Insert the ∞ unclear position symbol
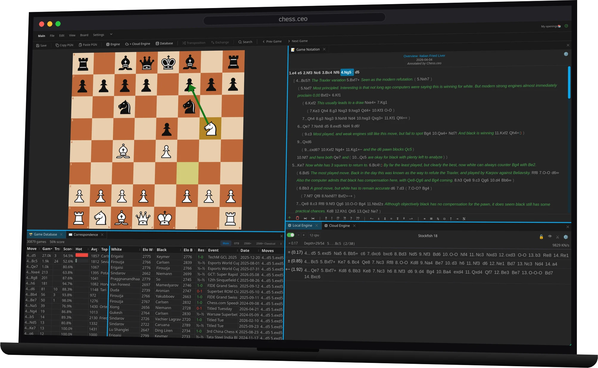598x368 pixels. coord(424,219)
